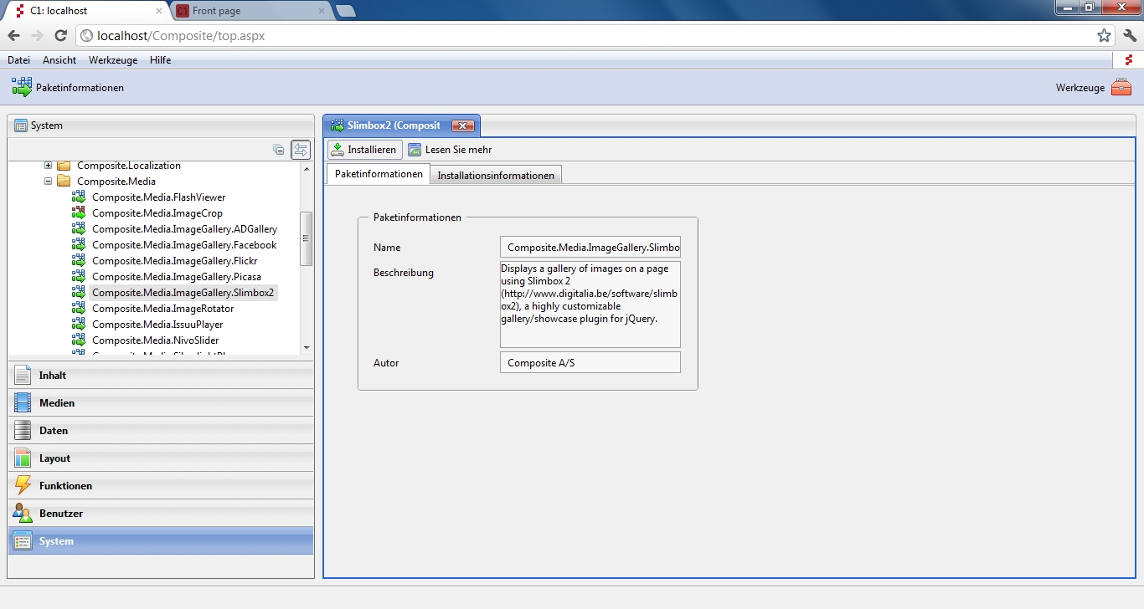Open the Benutzer perspective
1144x609 pixels.
click(x=61, y=514)
